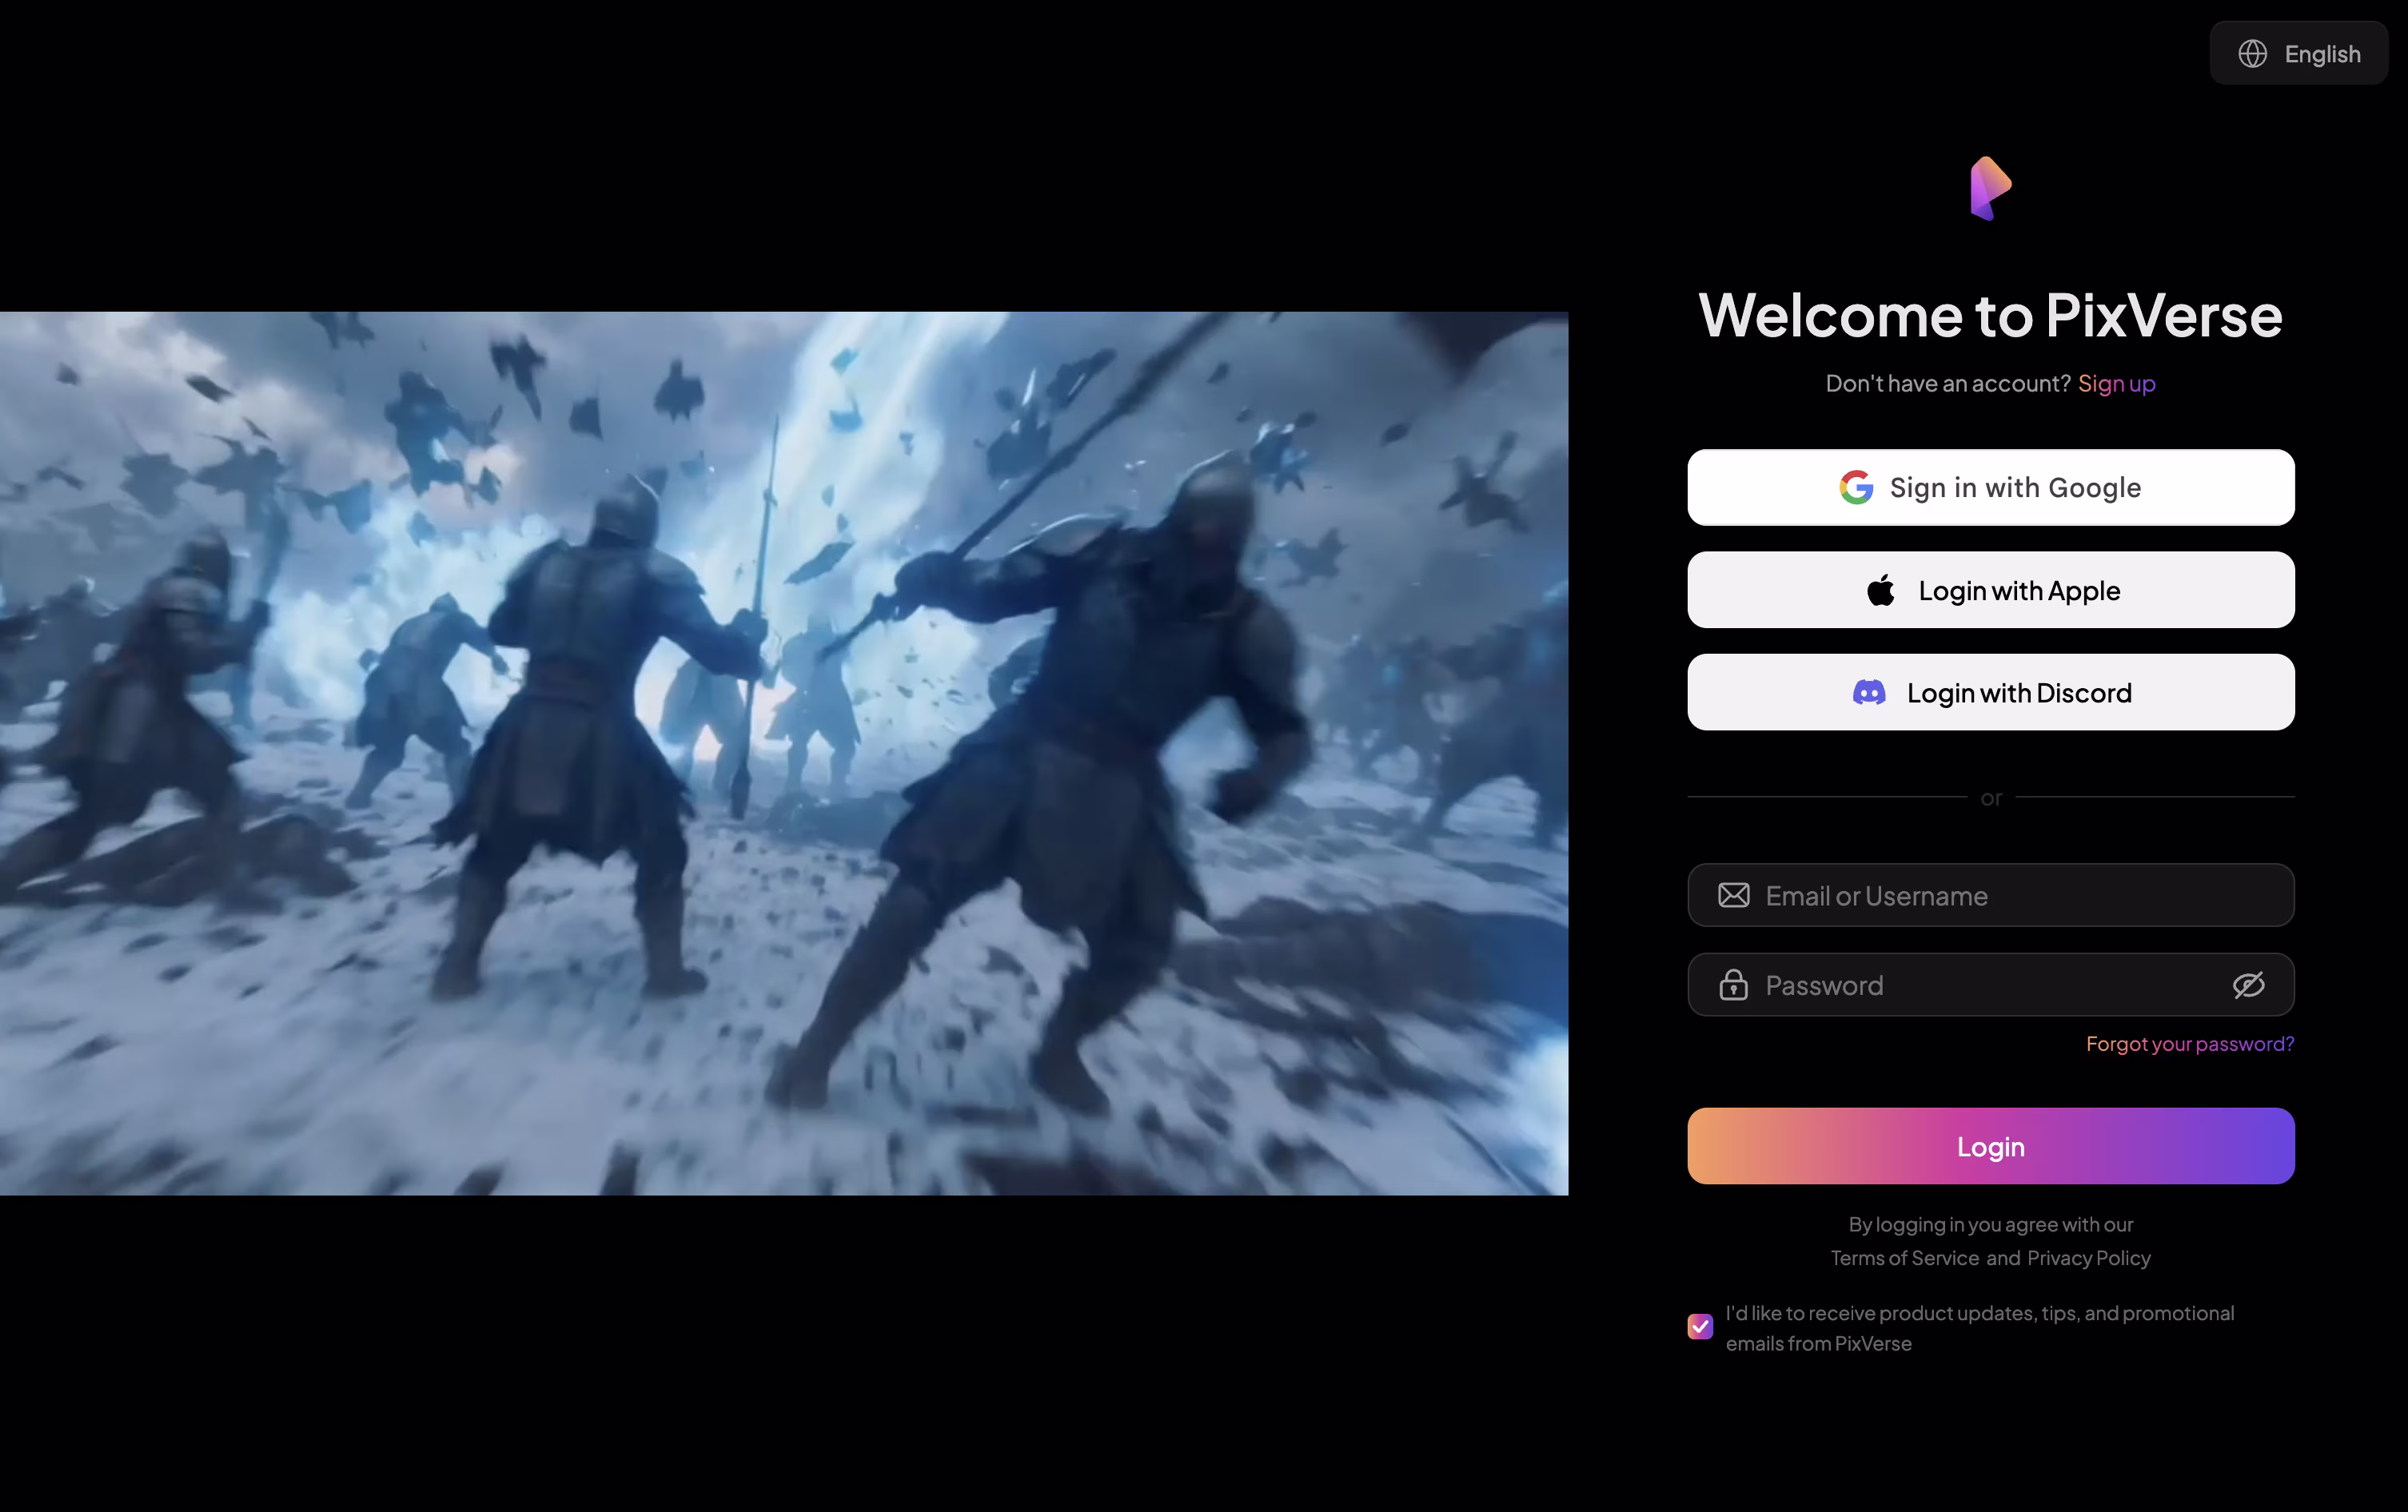
Task: Sign in with Google button
Action: 1990,487
